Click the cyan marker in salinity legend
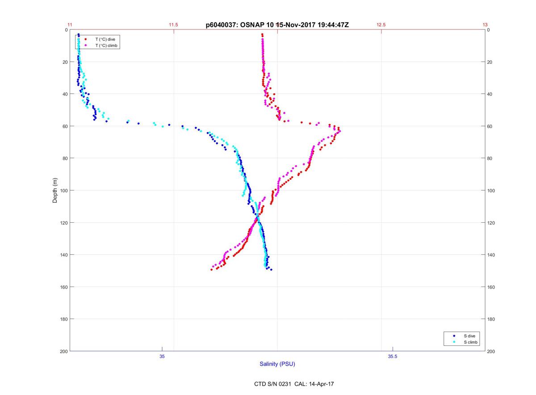 click(454, 342)
